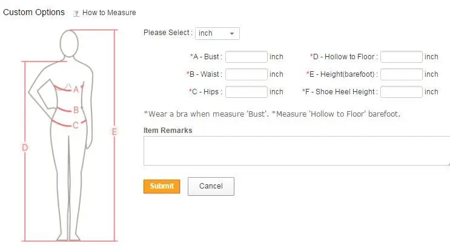Open the How to Measure link
Image resolution: width=450 pixels, height=246 pixels.
pos(109,13)
